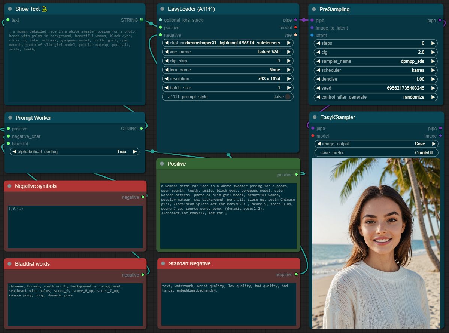Viewport: 449px width, 333px height.
Task: Open the control_after_generate randomize selector
Action: pos(376,97)
